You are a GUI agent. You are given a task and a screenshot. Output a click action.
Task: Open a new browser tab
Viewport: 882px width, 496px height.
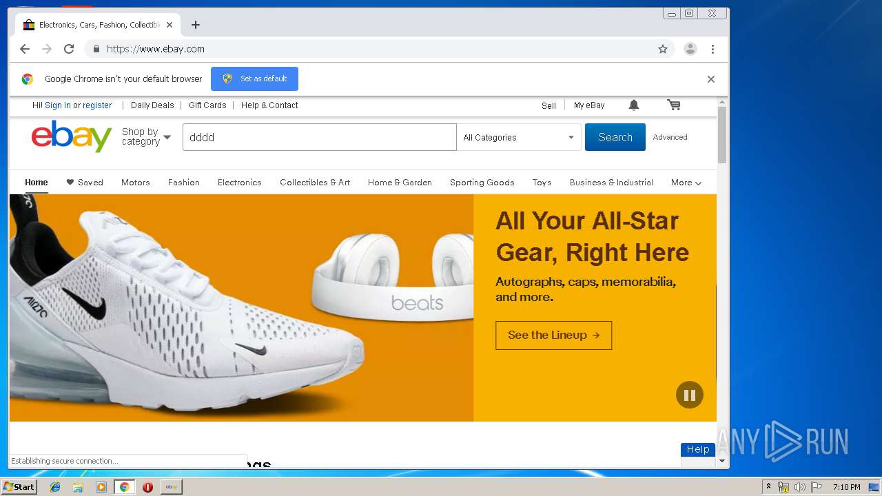click(x=196, y=25)
